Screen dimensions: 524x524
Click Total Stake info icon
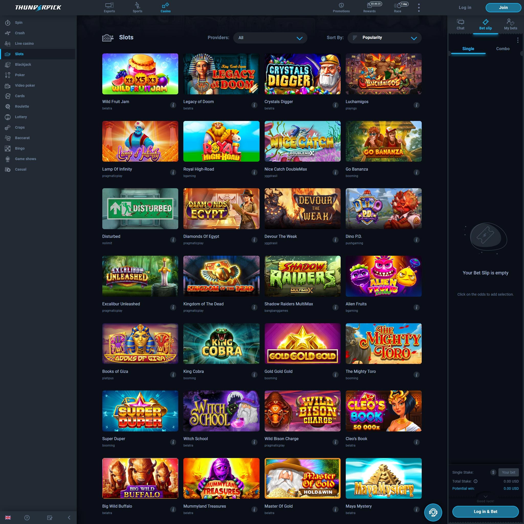pyautogui.click(x=475, y=481)
